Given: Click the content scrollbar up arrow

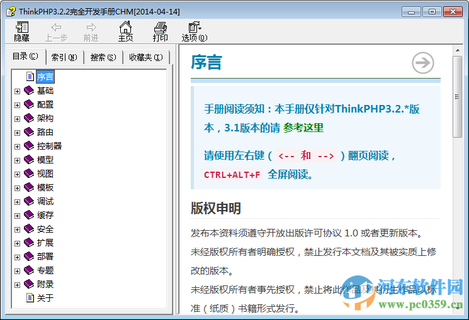Looking at the screenshot, I should tap(457, 50).
